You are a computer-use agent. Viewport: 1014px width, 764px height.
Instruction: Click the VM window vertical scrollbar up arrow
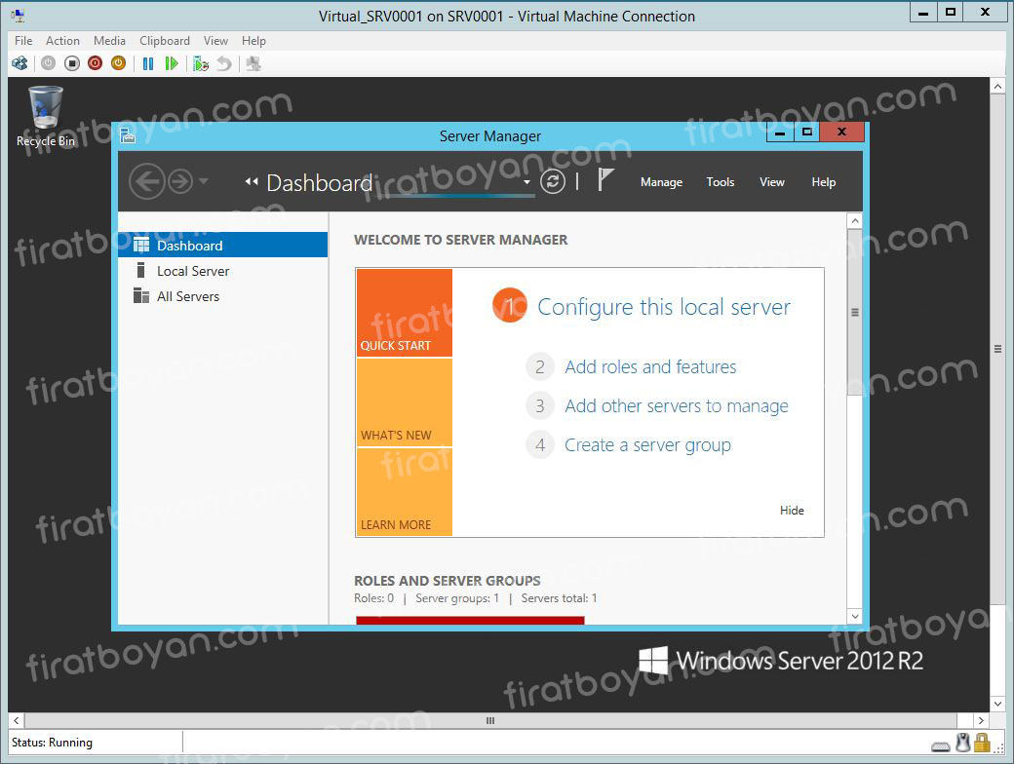997,86
